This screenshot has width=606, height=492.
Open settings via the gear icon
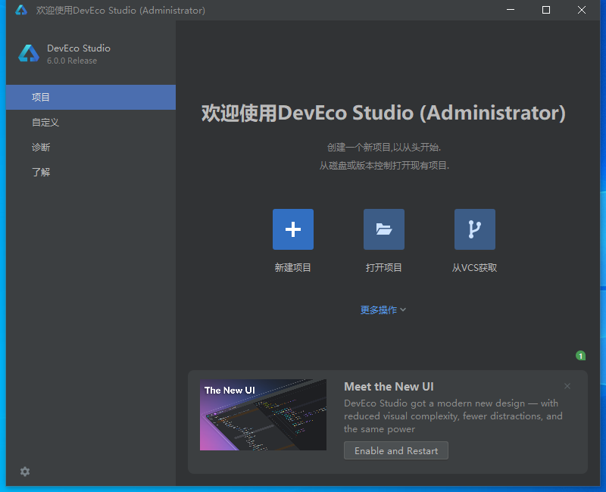(x=25, y=472)
